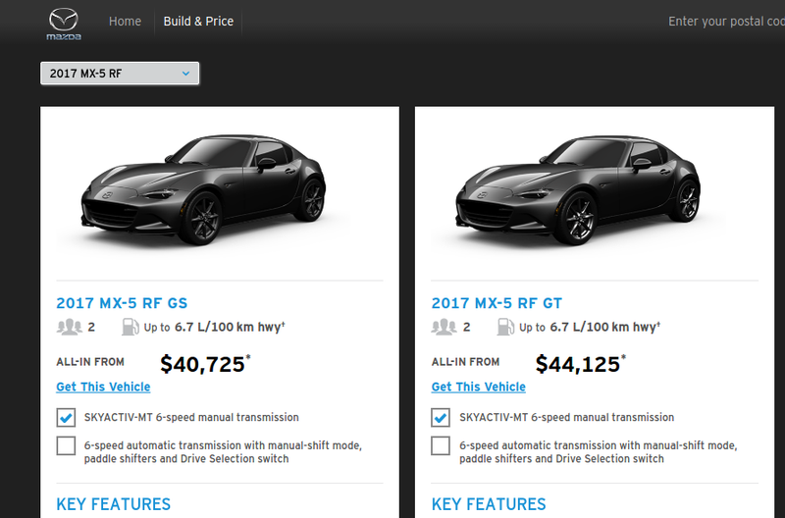
Task: Click the MX-5 RF GT car image
Action: pos(578,189)
